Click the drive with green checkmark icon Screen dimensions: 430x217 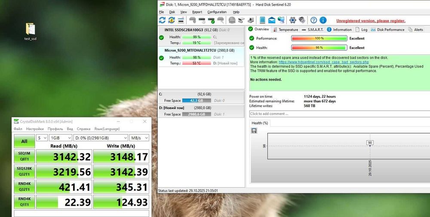click(211, 20)
